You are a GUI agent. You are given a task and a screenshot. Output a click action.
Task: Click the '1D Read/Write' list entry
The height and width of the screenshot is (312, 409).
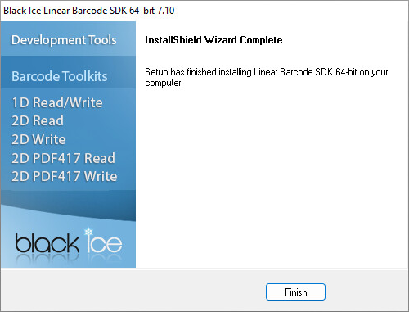coord(57,102)
